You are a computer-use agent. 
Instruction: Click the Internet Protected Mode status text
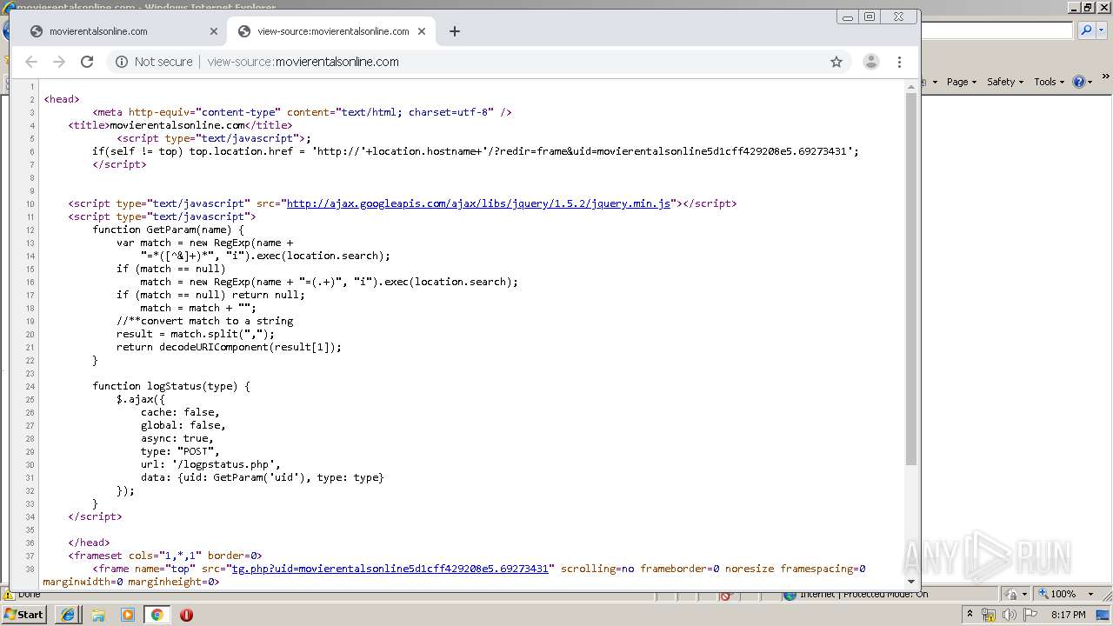(x=863, y=595)
